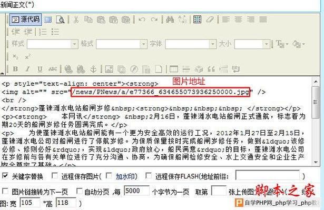This screenshot has height=210, width=324.
Task: Click the 加水印 link
Action: [x=125, y=176]
